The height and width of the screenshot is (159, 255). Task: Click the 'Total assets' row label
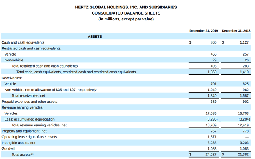23,155
